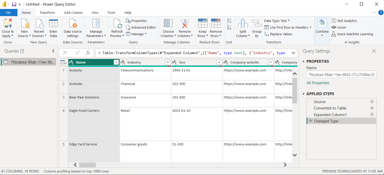
Task: Open the Name column filter dropdown
Action: [116, 62]
